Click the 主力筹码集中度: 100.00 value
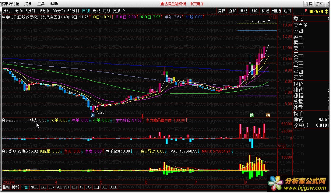Viewport: 331px width, 193px height. point(166,120)
